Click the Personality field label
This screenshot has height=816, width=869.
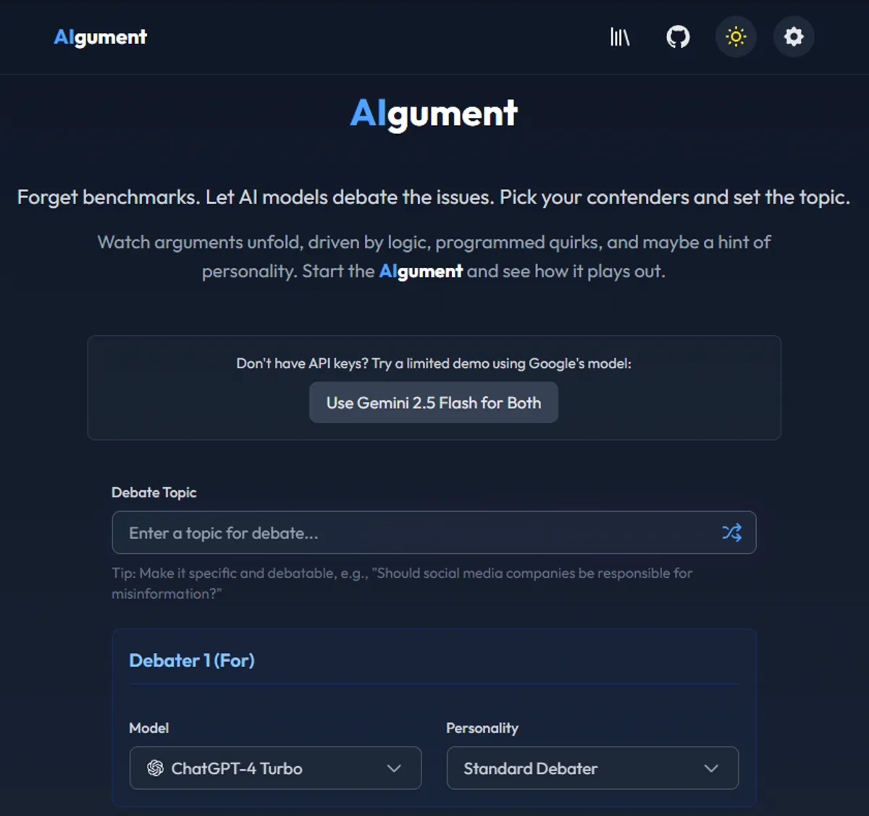click(482, 728)
